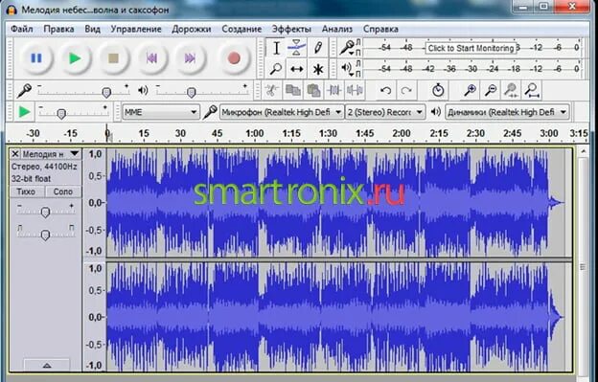Fit selection in window zoom icon
This screenshot has height=382, width=598.
(511, 91)
